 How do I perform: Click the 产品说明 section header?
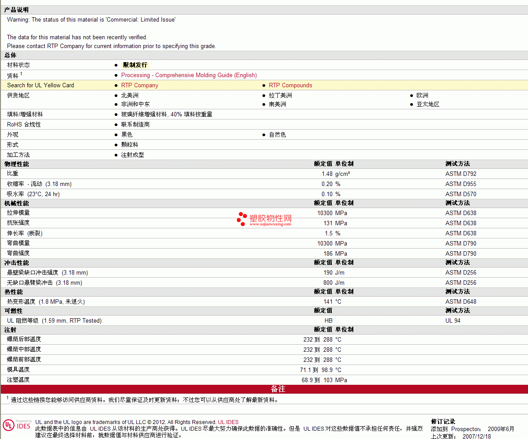click(16, 10)
